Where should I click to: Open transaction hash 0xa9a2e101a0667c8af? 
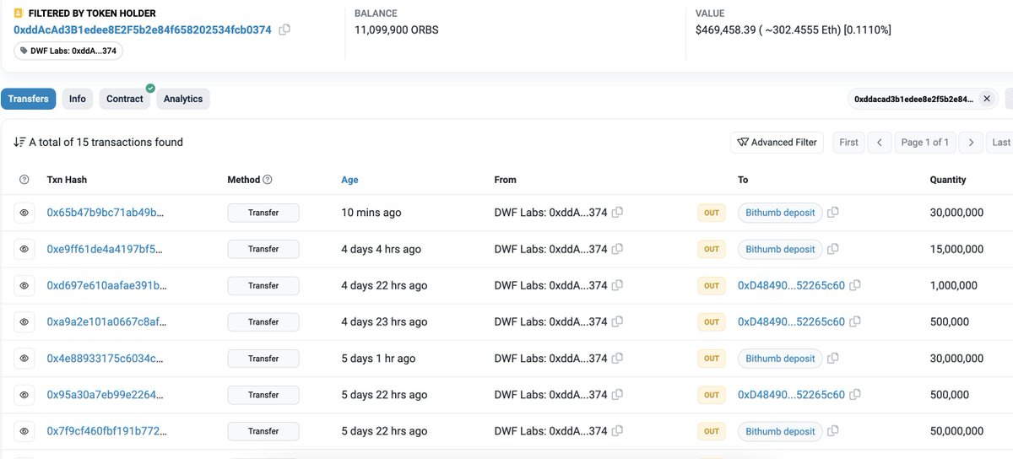click(x=106, y=321)
